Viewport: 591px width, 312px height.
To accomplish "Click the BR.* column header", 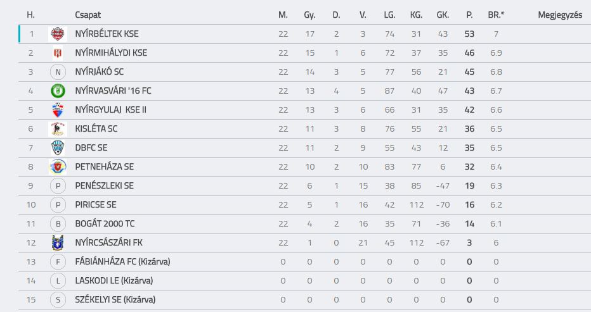I will tap(496, 15).
